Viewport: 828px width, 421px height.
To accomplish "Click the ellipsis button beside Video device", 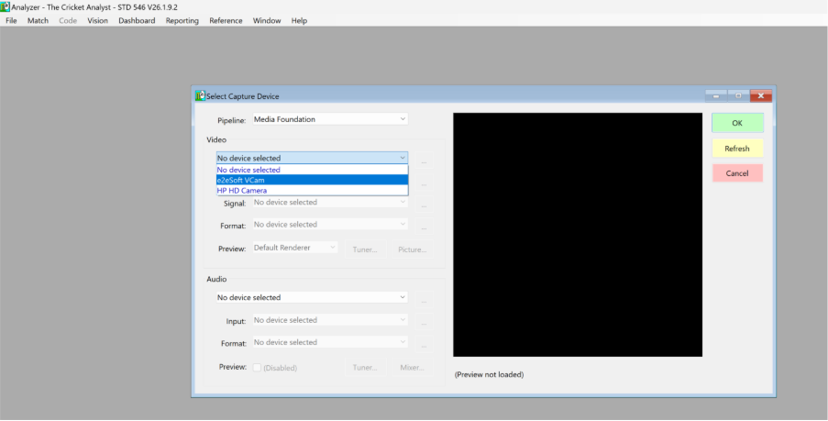I will [x=424, y=161].
